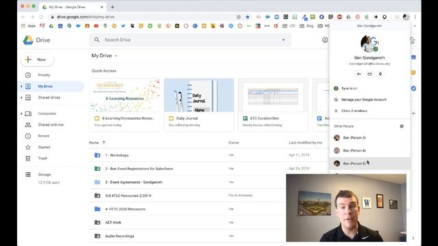
Task: Expand the Computers tree arrow
Action: (x=21, y=113)
